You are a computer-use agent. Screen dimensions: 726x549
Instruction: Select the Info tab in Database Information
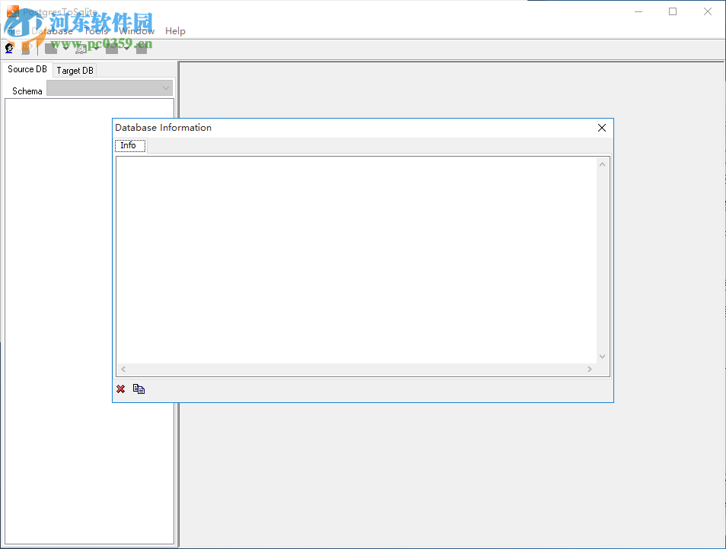(x=129, y=144)
